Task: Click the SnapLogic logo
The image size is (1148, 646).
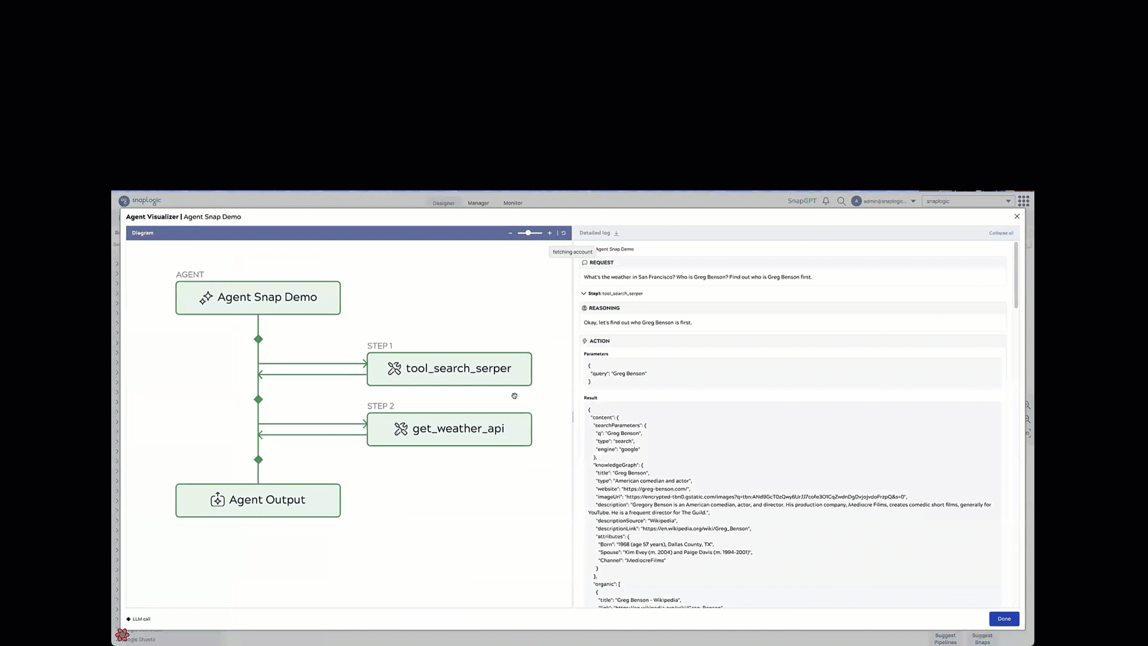Action: 140,201
